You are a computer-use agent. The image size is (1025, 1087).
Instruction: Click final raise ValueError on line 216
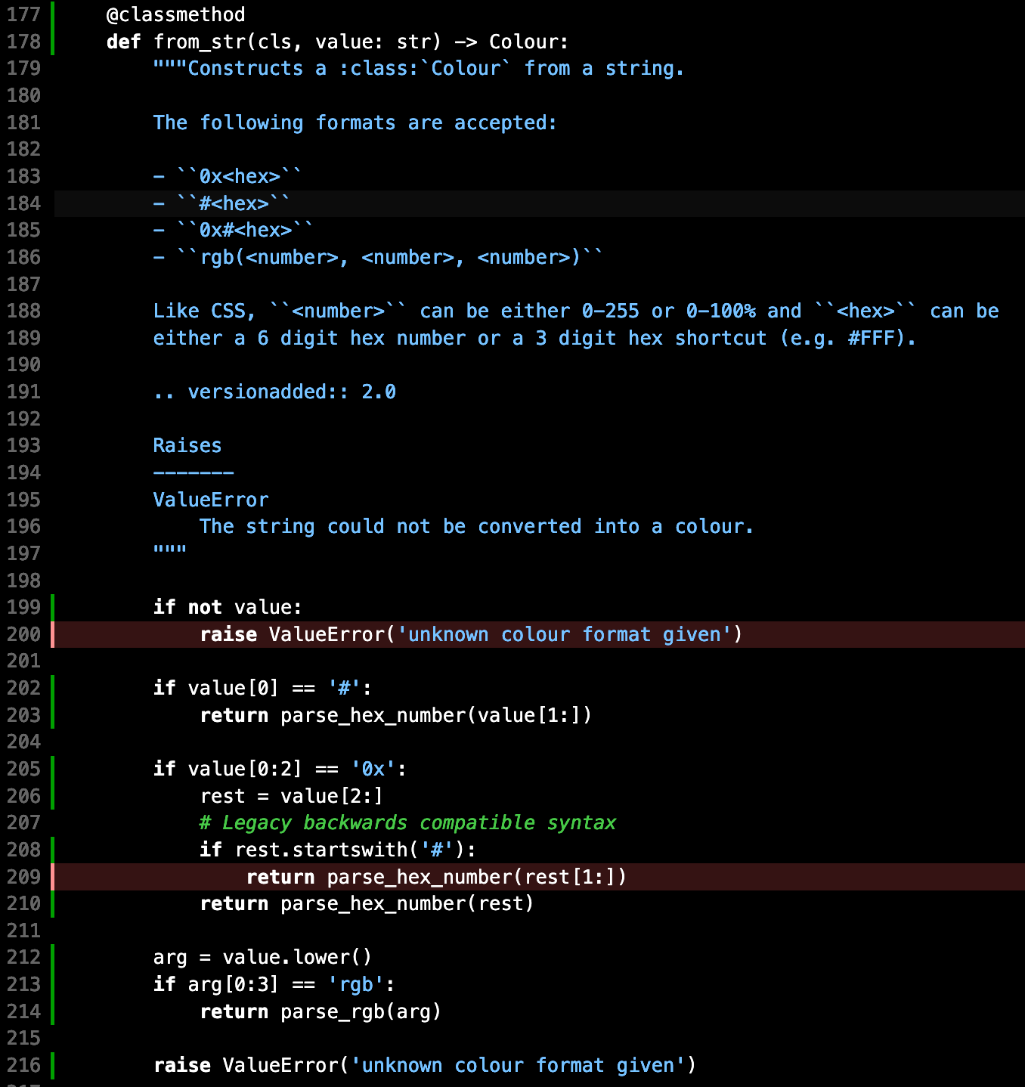coord(424,1065)
